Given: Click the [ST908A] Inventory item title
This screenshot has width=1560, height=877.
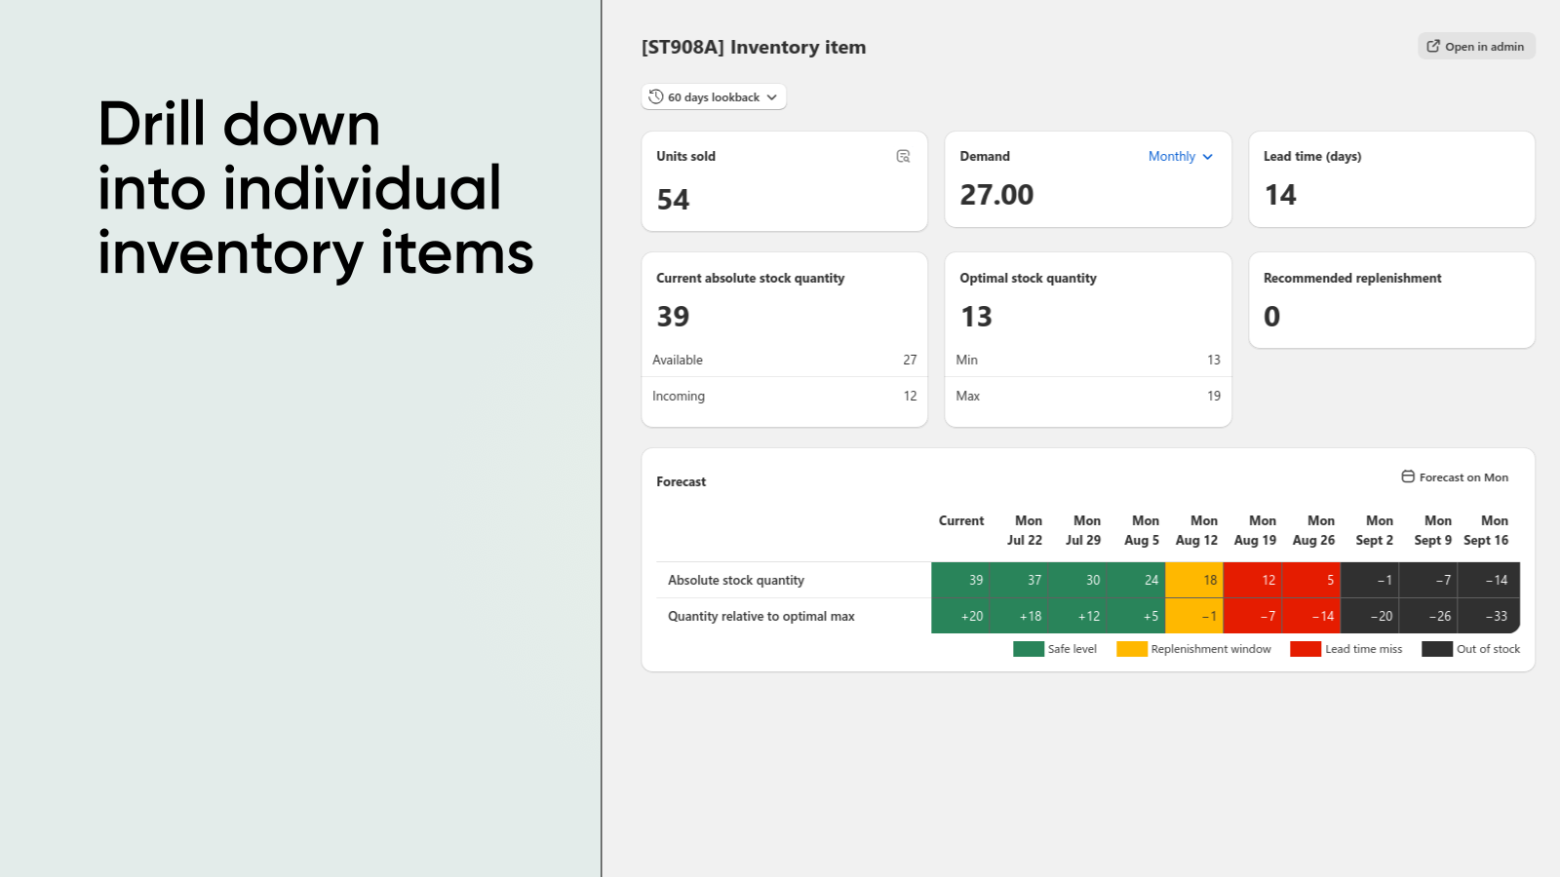Looking at the screenshot, I should [754, 47].
